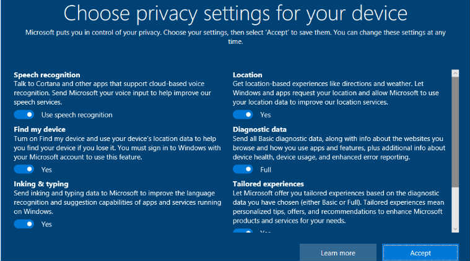Disable the Location toggle switch

point(243,114)
